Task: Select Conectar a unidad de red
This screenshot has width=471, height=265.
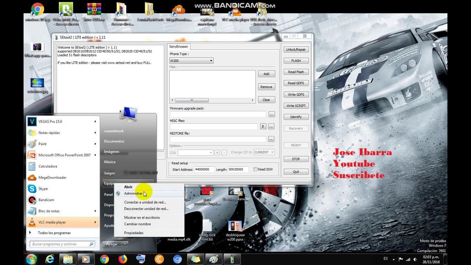Action: point(149,202)
